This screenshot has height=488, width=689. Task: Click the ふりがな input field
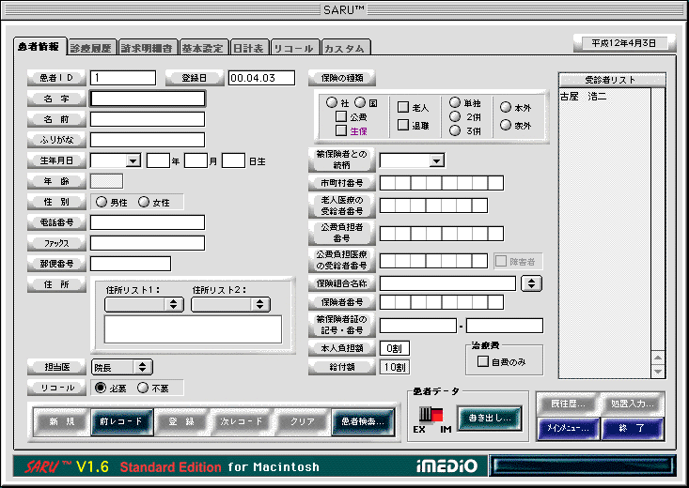tap(148, 140)
